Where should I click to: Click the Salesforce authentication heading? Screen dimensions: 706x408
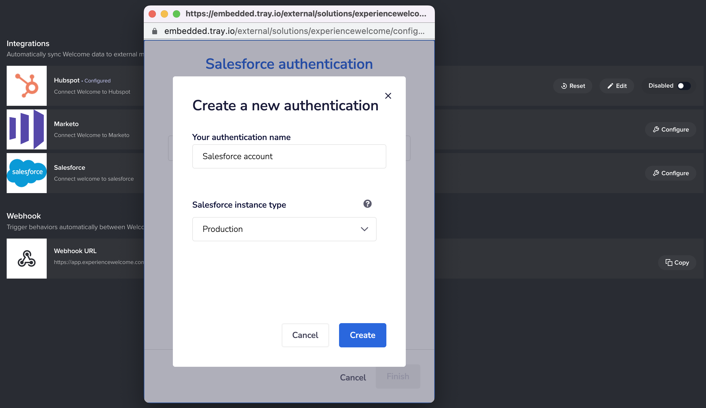coord(289,64)
